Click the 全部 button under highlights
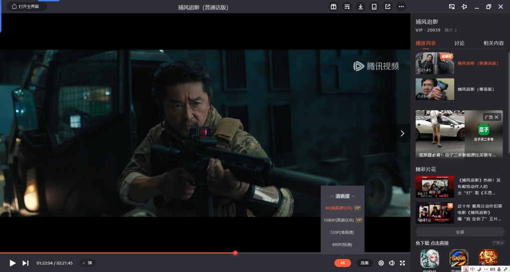The image size is (510, 272). (x=460, y=232)
